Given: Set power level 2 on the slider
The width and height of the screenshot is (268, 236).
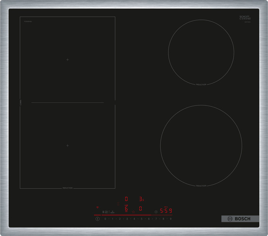Looking at the screenshot, I should click(x=120, y=219).
